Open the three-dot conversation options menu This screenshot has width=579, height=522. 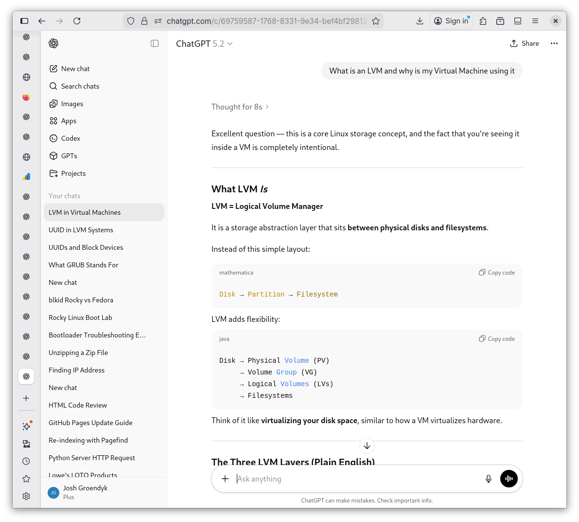pos(554,43)
